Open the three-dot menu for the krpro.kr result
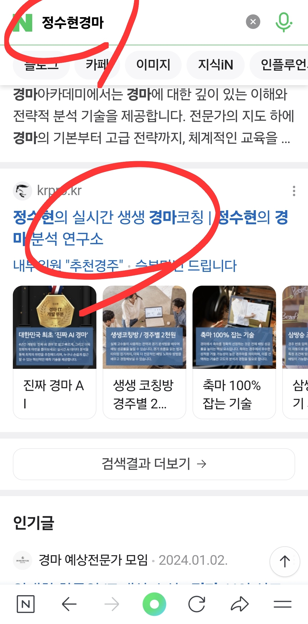 294,191
